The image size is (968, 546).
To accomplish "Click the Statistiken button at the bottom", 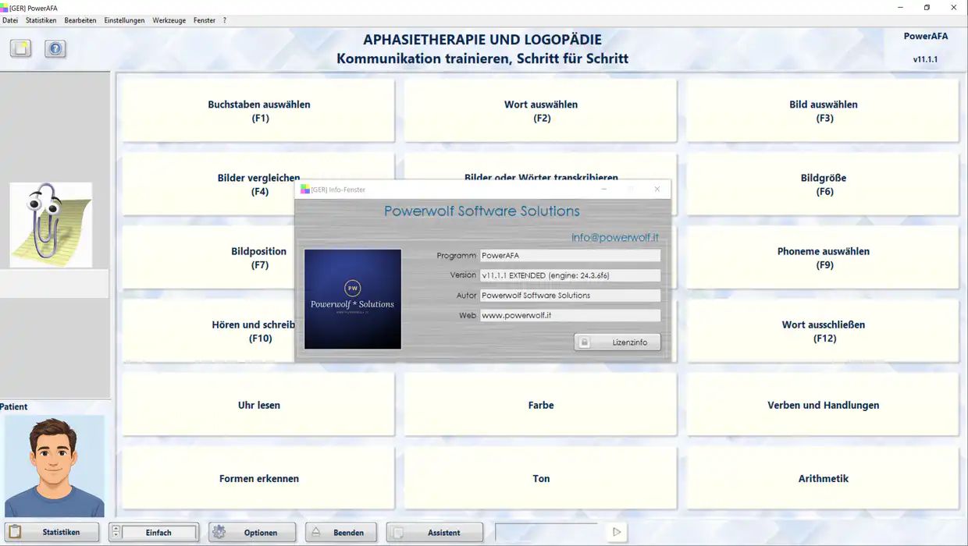I will (53, 532).
